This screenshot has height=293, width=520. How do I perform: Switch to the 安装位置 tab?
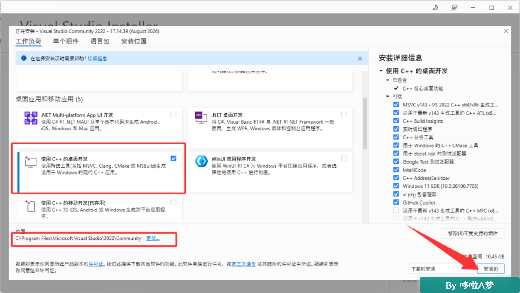[x=134, y=41]
